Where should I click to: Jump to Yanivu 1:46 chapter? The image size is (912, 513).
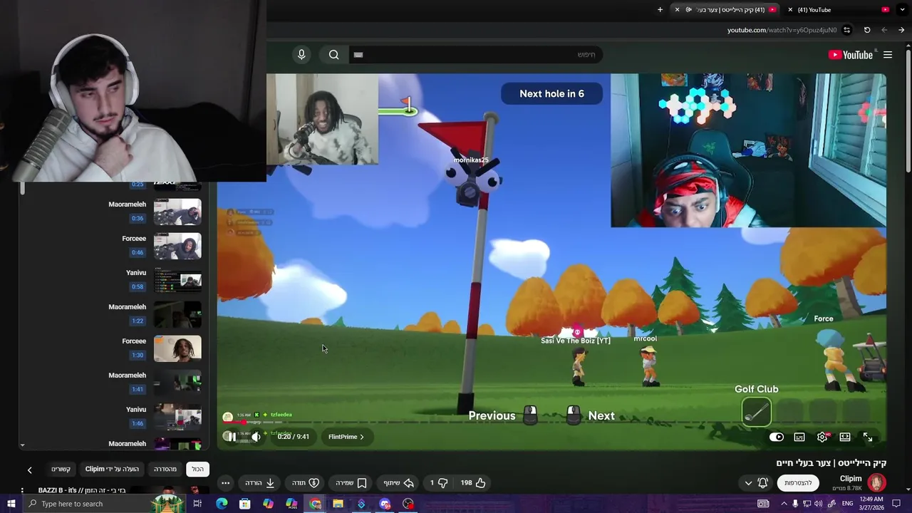114,416
